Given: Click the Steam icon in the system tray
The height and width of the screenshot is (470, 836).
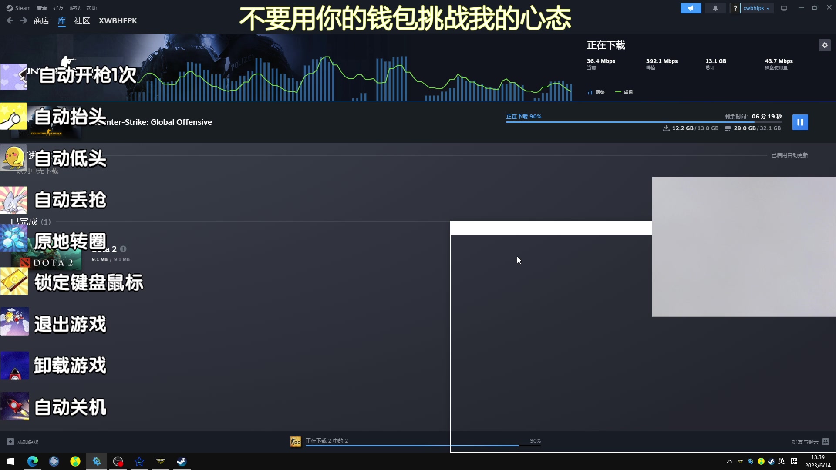Looking at the screenshot, I should click(771, 461).
